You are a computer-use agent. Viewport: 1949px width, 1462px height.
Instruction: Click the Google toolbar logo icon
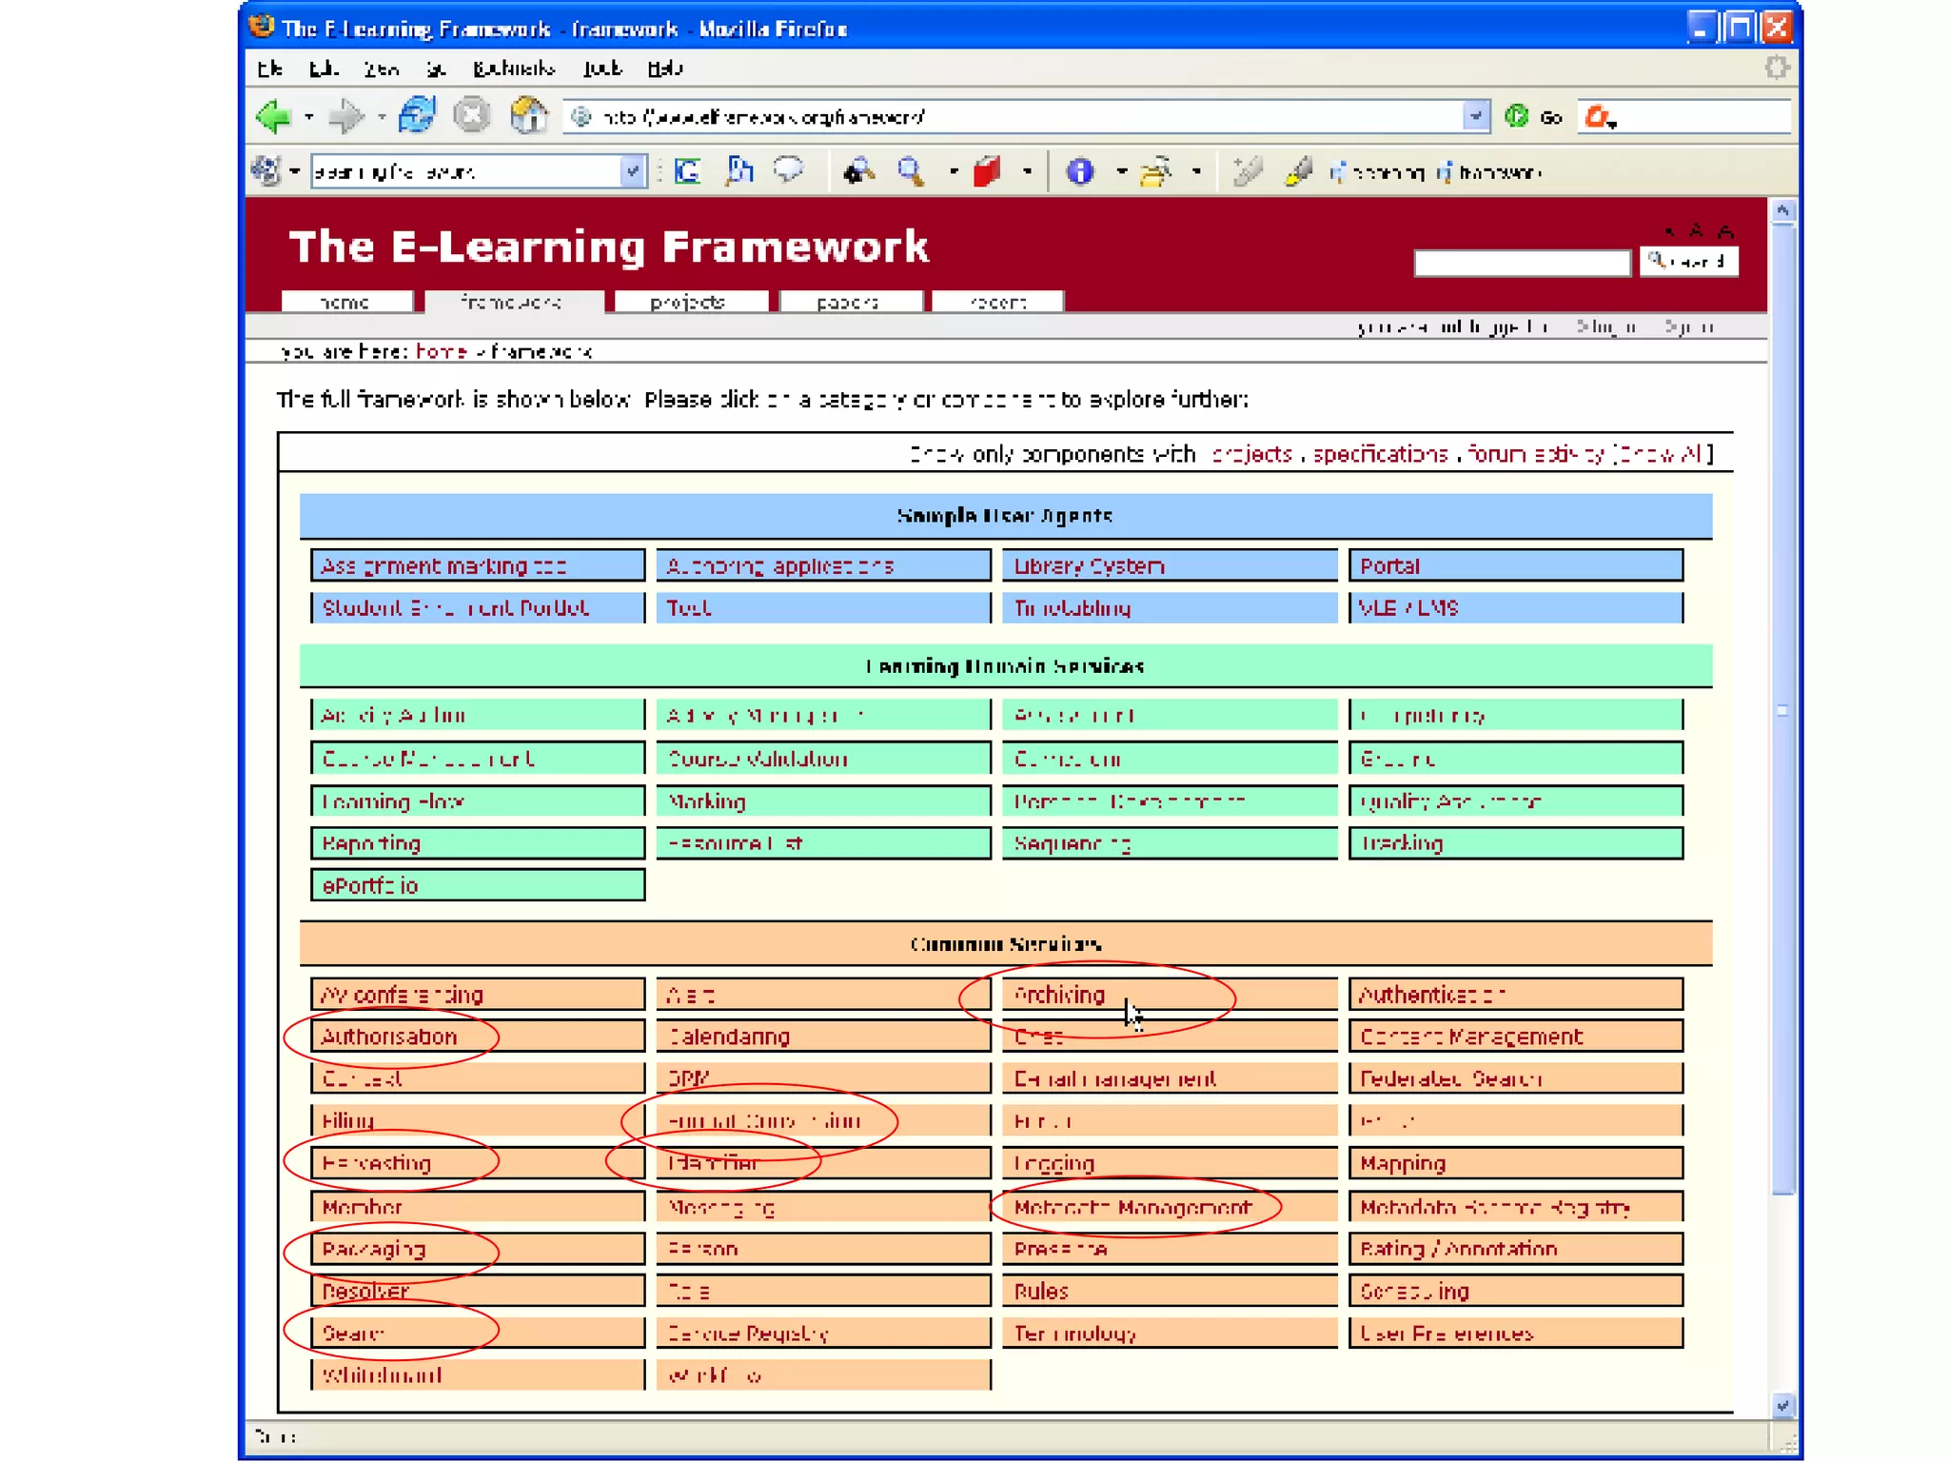point(266,171)
